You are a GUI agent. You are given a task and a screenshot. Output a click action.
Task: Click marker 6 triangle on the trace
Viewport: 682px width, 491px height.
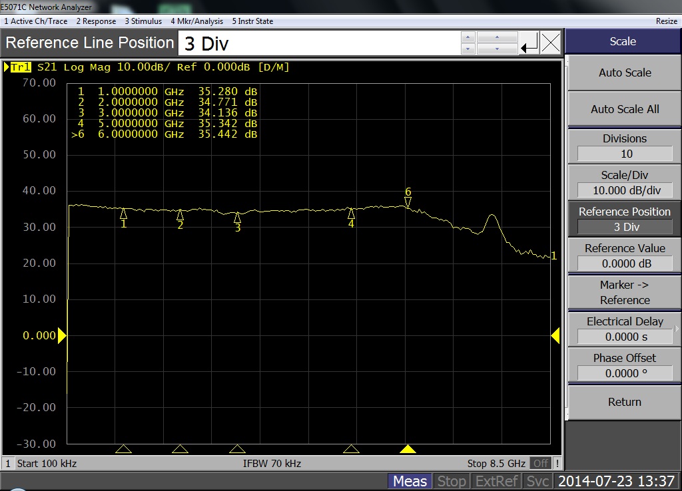tap(408, 201)
